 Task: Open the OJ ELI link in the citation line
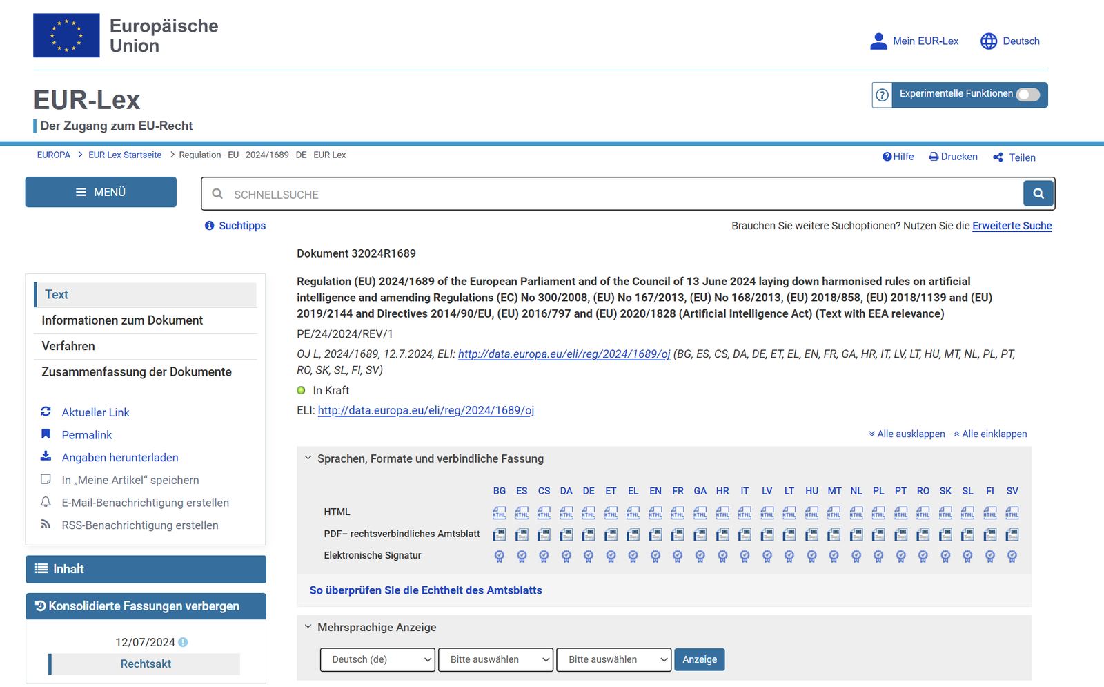(564, 354)
